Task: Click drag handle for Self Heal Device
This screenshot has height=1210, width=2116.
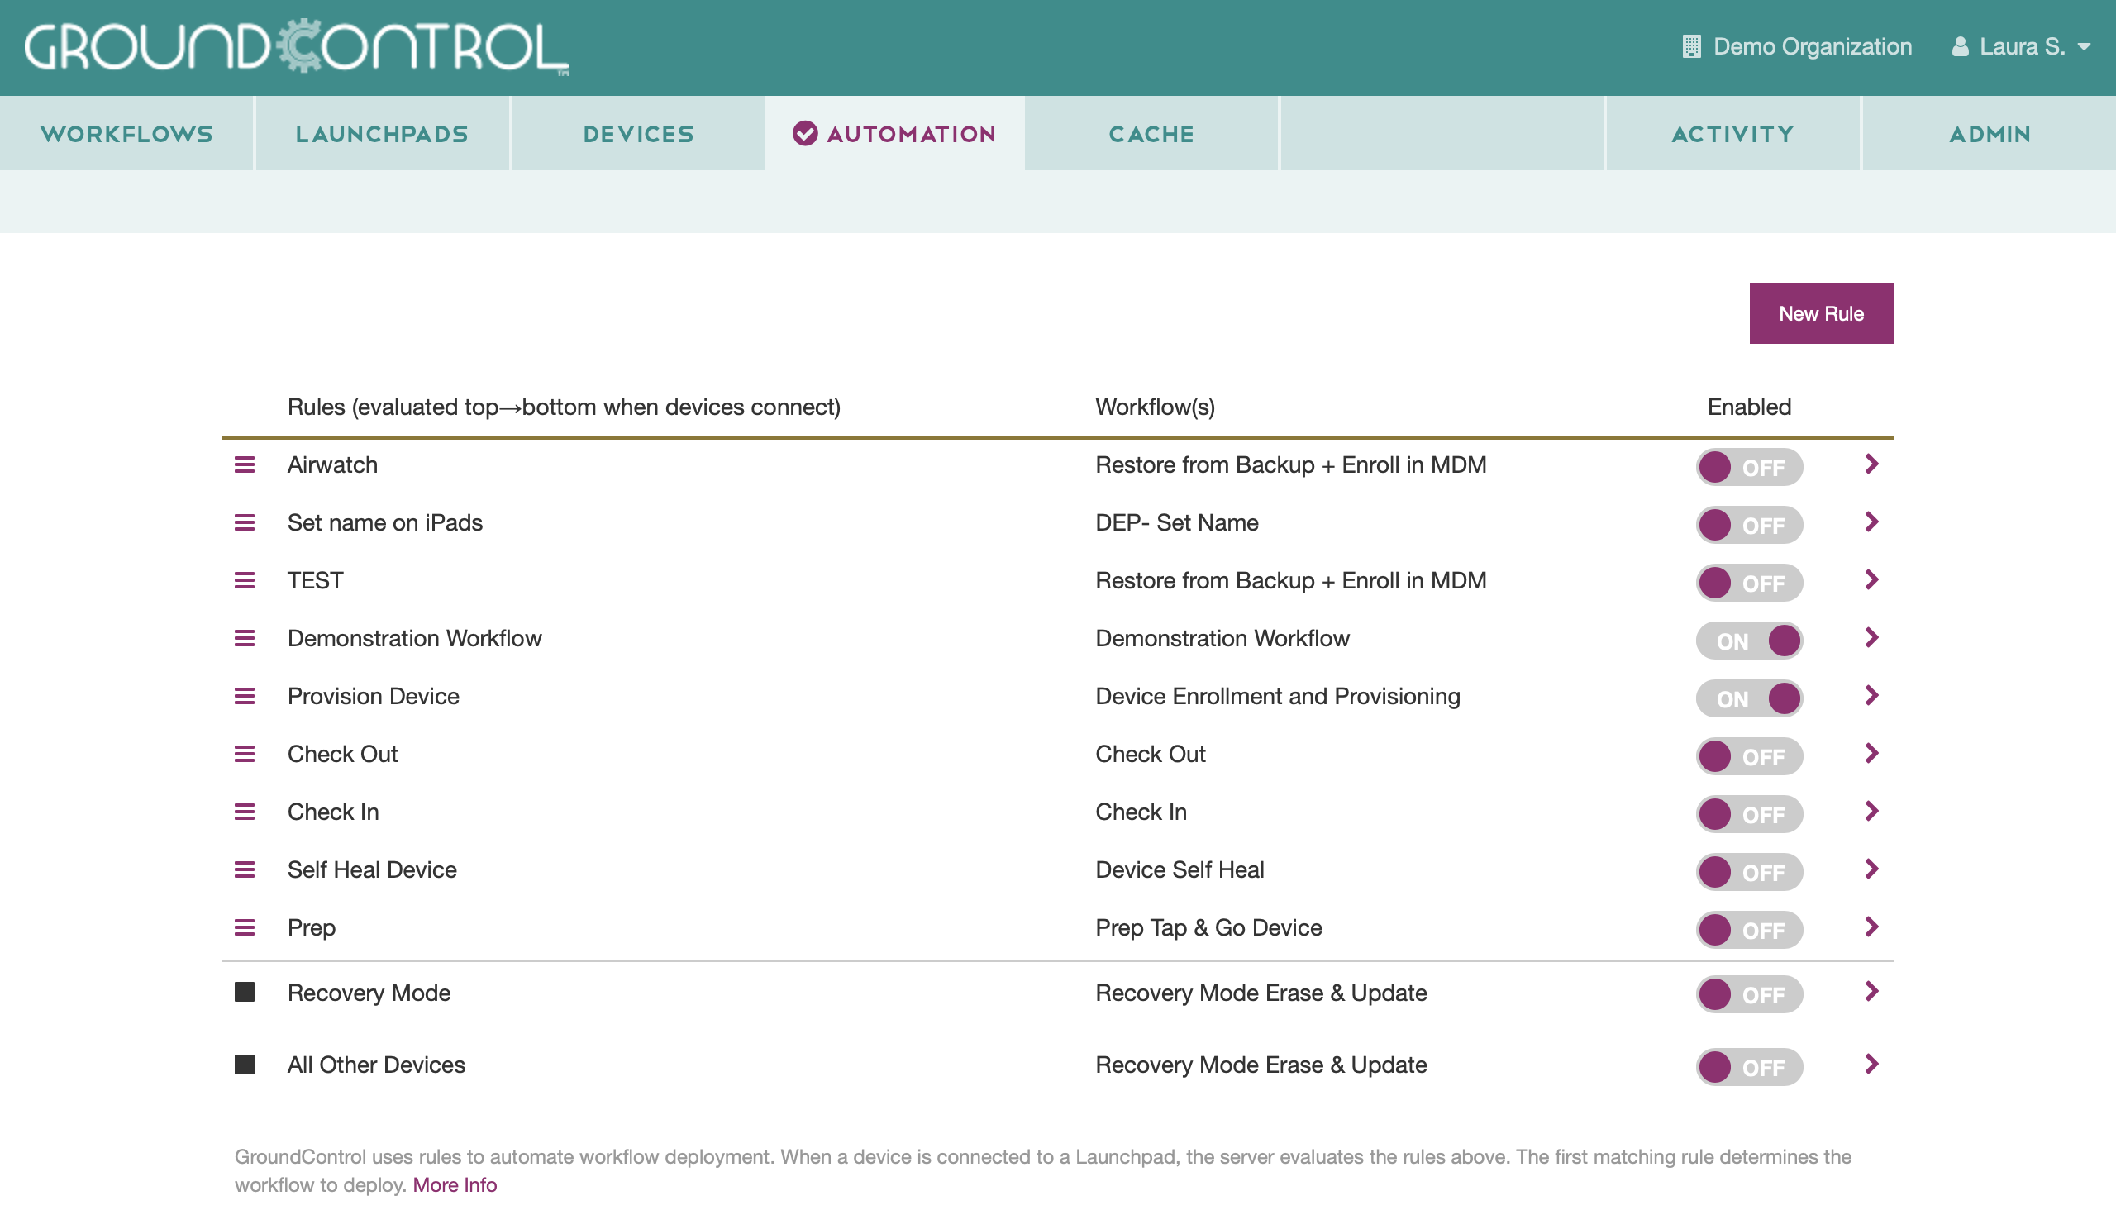Action: pos(245,870)
